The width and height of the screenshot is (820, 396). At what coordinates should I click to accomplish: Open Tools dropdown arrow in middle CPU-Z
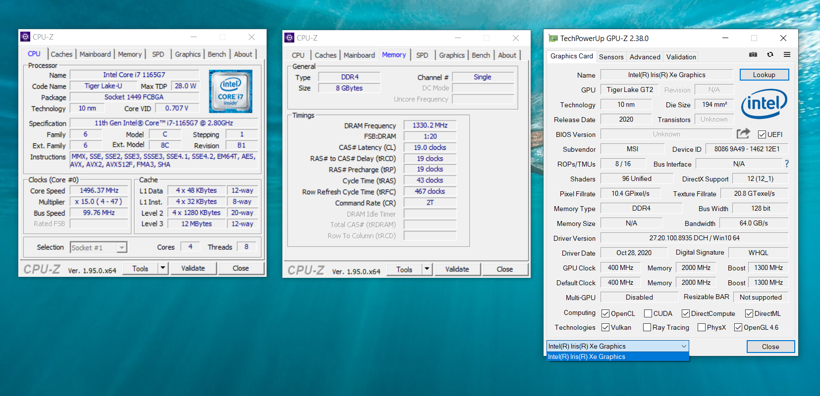pyautogui.click(x=427, y=269)
